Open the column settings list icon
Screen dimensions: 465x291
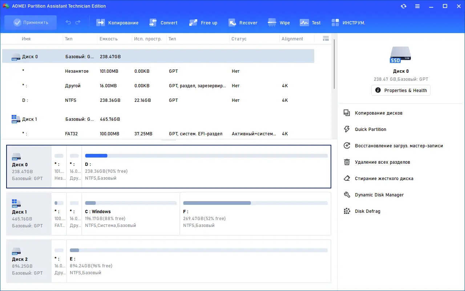point(325,39)
